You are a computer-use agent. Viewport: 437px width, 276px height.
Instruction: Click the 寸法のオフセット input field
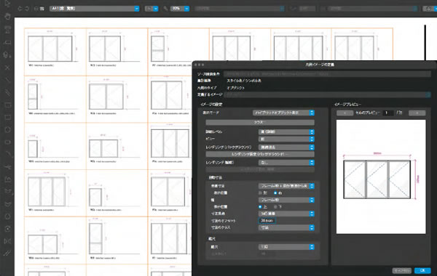[x=267, y=221]
